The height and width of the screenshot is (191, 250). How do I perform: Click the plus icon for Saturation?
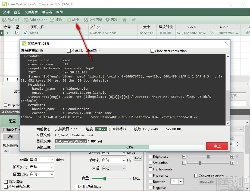pos(232,163)
